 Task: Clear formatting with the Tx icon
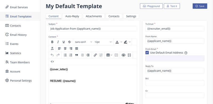tap(52, 48)
